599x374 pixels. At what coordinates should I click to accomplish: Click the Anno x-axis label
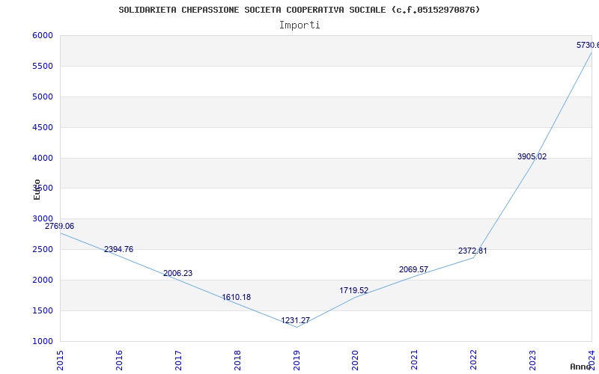point(581,367)
